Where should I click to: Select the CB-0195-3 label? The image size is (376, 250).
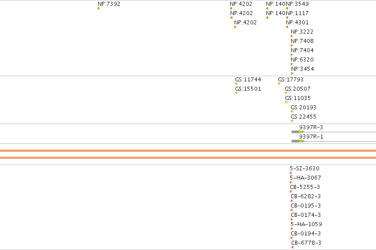click(x=306, y=206)
